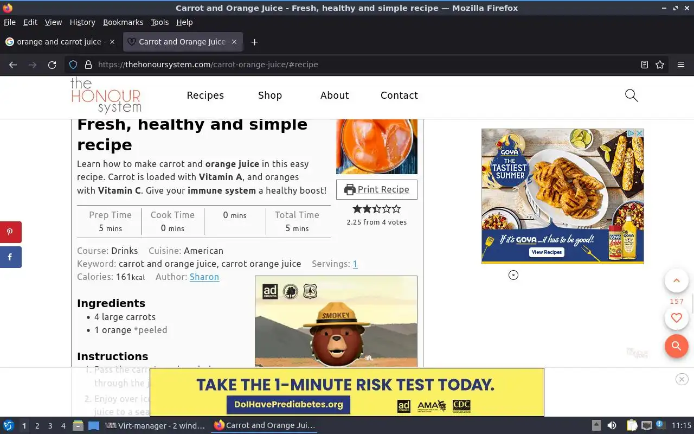Navigate to Recipes page
This screenshot has width=694, height=434.
[x=205, y=95]
